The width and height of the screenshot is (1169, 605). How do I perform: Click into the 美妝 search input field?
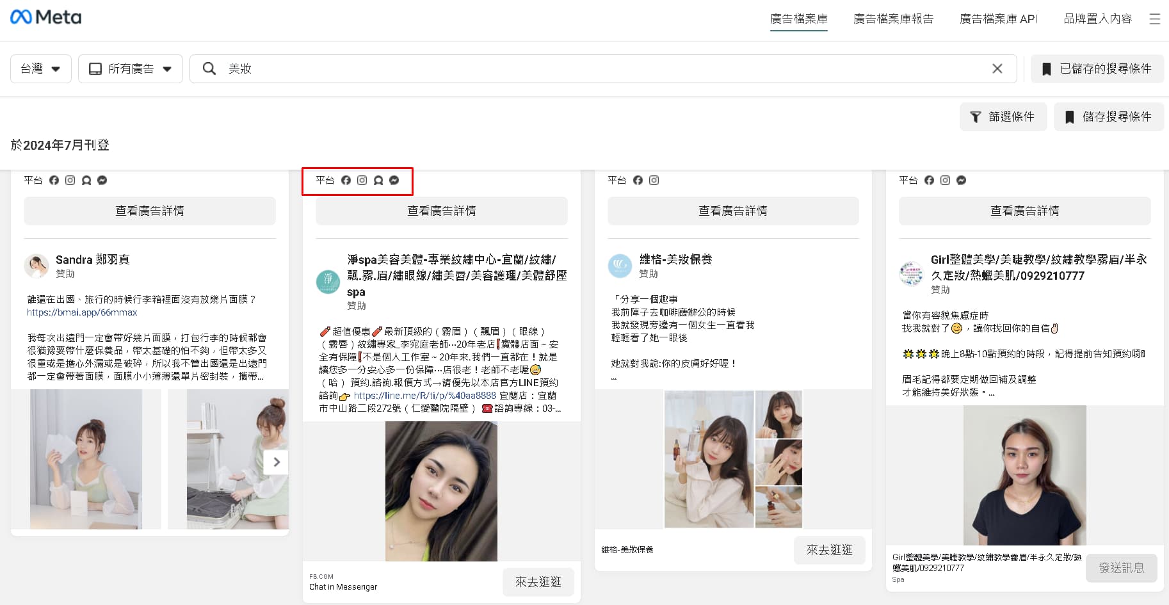pyautogui.click(x=602, y=69)
